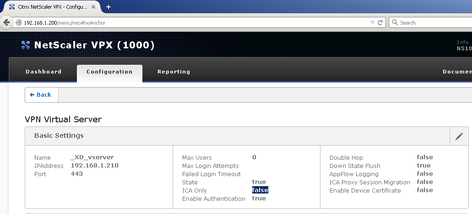The image size is (472, 214).
Task: Click the site identity globe icon
Action: (19, 22)
